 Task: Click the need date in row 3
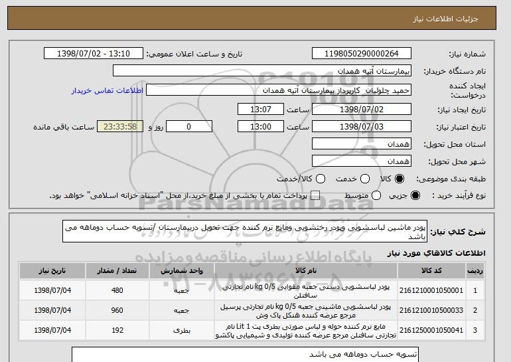pyautogui.click(x=52, y=330)
